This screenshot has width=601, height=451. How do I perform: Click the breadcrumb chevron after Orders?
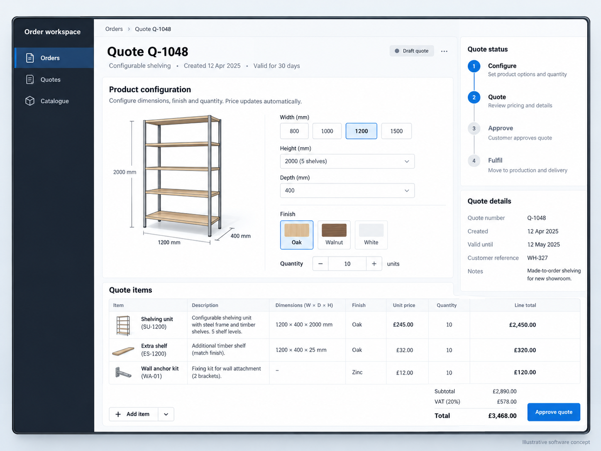point(129,29)
